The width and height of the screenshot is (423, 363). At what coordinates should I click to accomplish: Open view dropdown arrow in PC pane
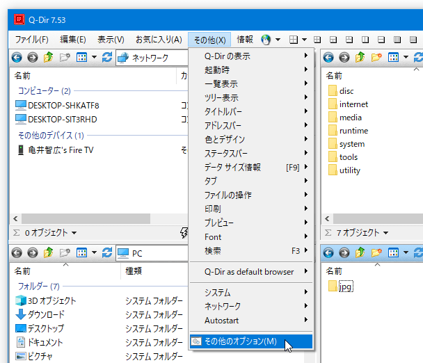click(x=94, y=252)
